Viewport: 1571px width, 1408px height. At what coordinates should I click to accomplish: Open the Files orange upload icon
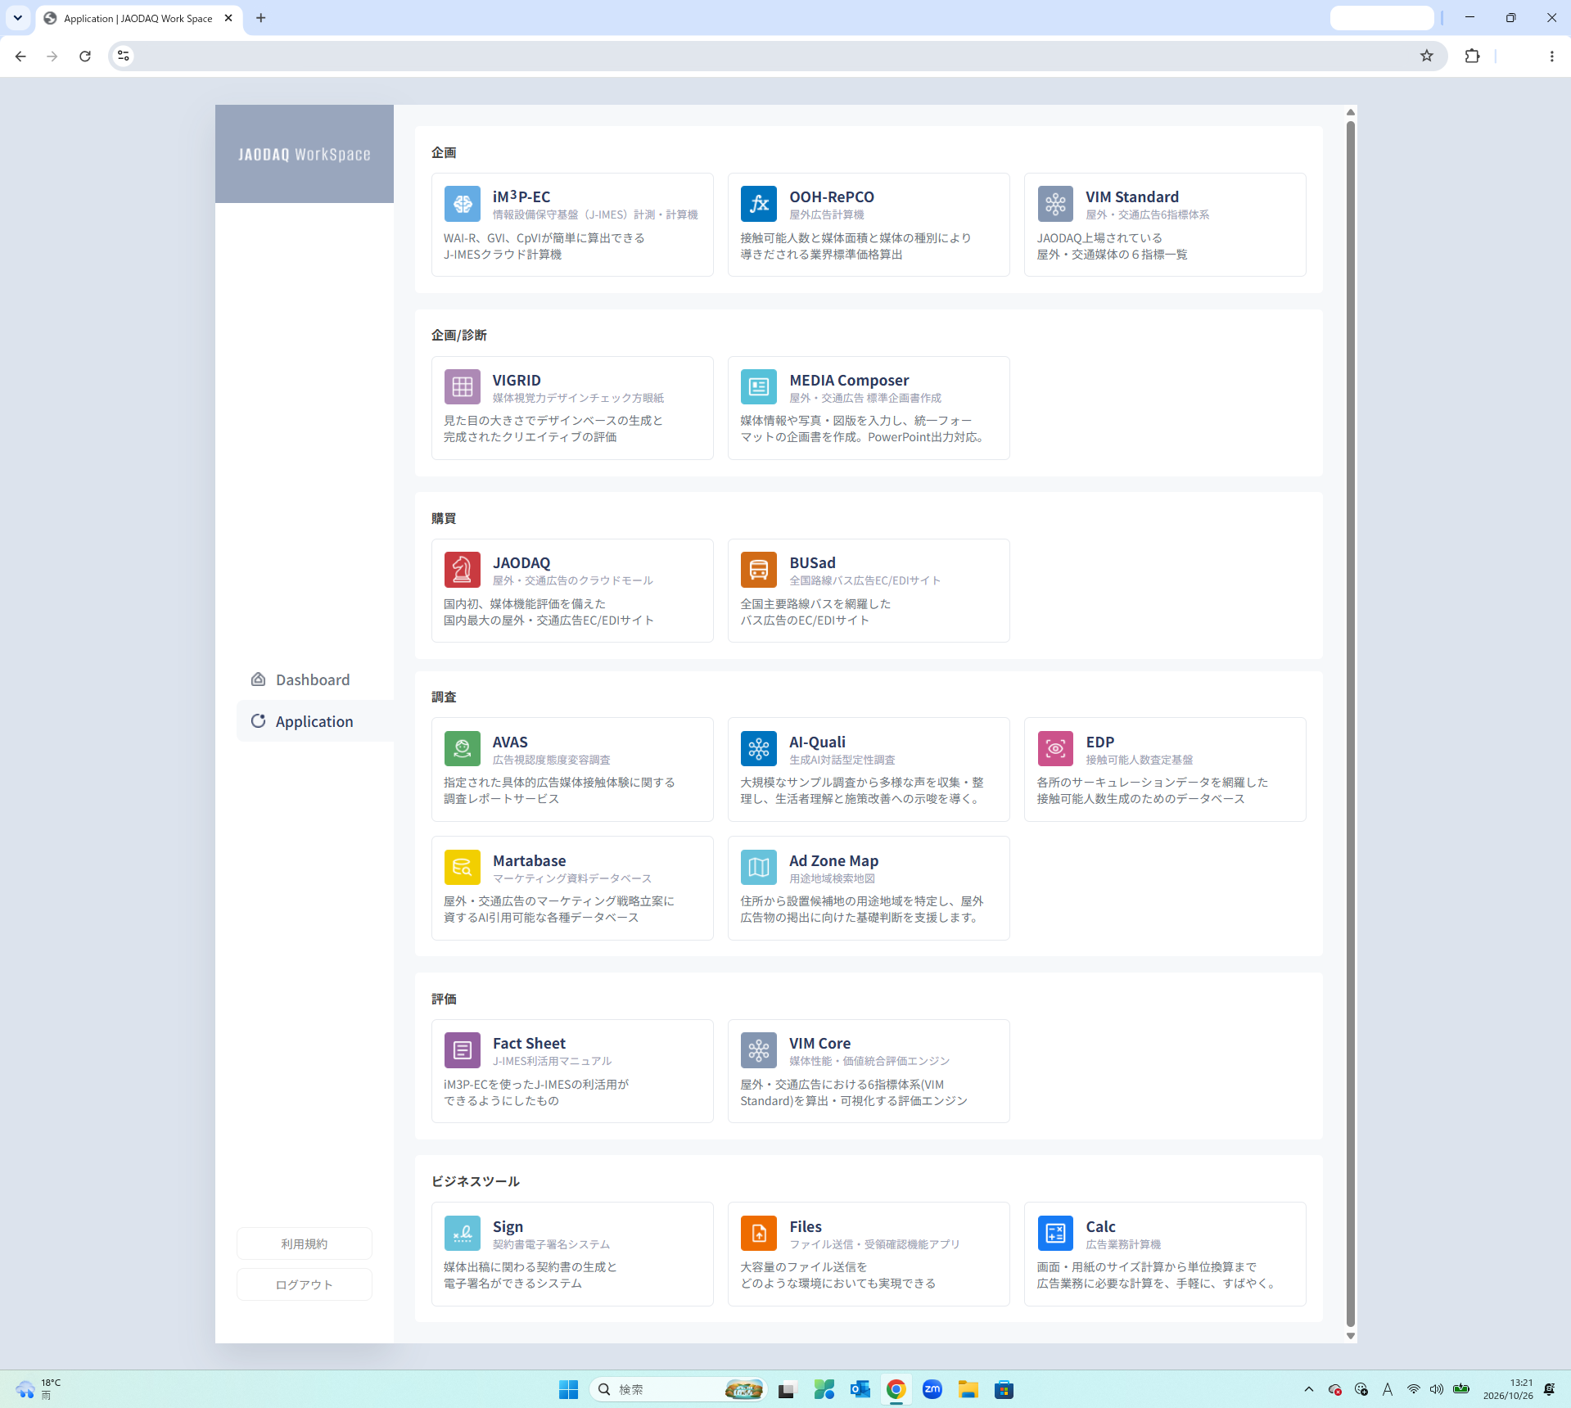click(759, 1233)
